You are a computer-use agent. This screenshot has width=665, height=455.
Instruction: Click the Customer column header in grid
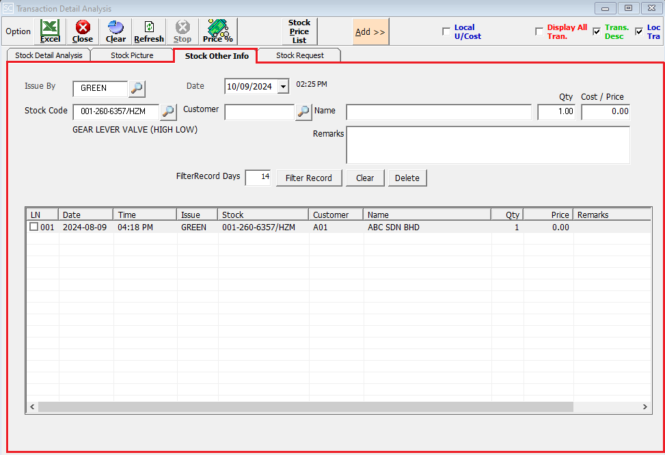click(336, 215)
